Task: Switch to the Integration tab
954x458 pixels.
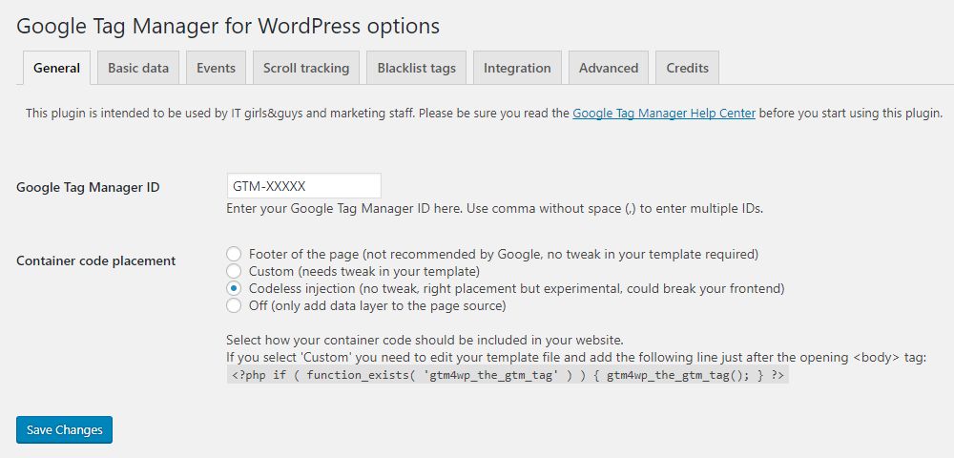Action: (517, 68)
